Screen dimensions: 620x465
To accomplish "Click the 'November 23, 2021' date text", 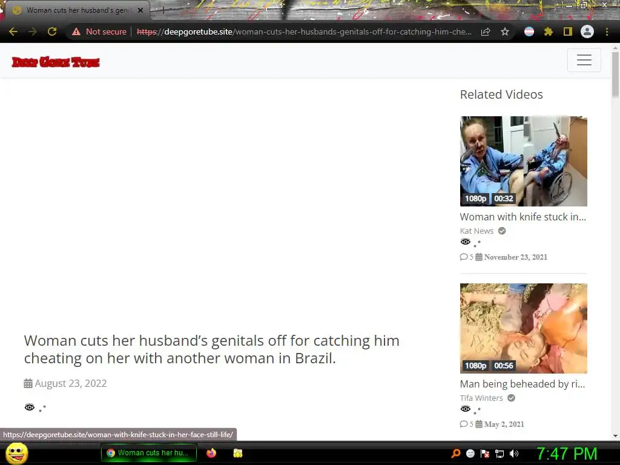I will pyautogui.click(x=516, y=257).
